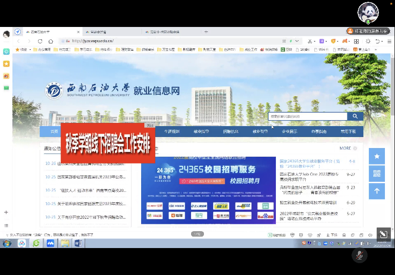Click the site search input box
The width and height of the screenshot is (395, 275).
tap(307, 116)
